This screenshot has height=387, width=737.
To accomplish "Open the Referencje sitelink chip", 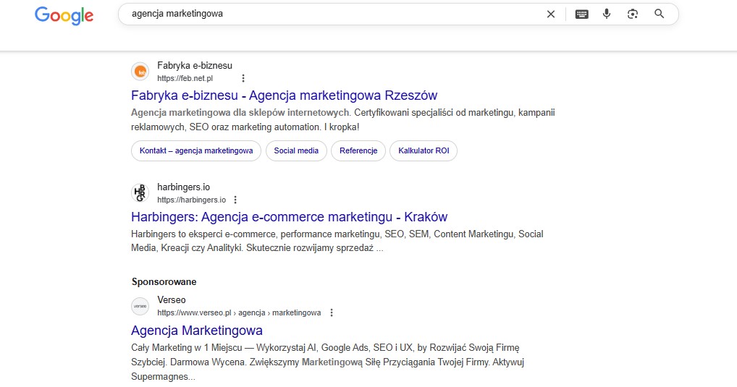I will point(358,151).
